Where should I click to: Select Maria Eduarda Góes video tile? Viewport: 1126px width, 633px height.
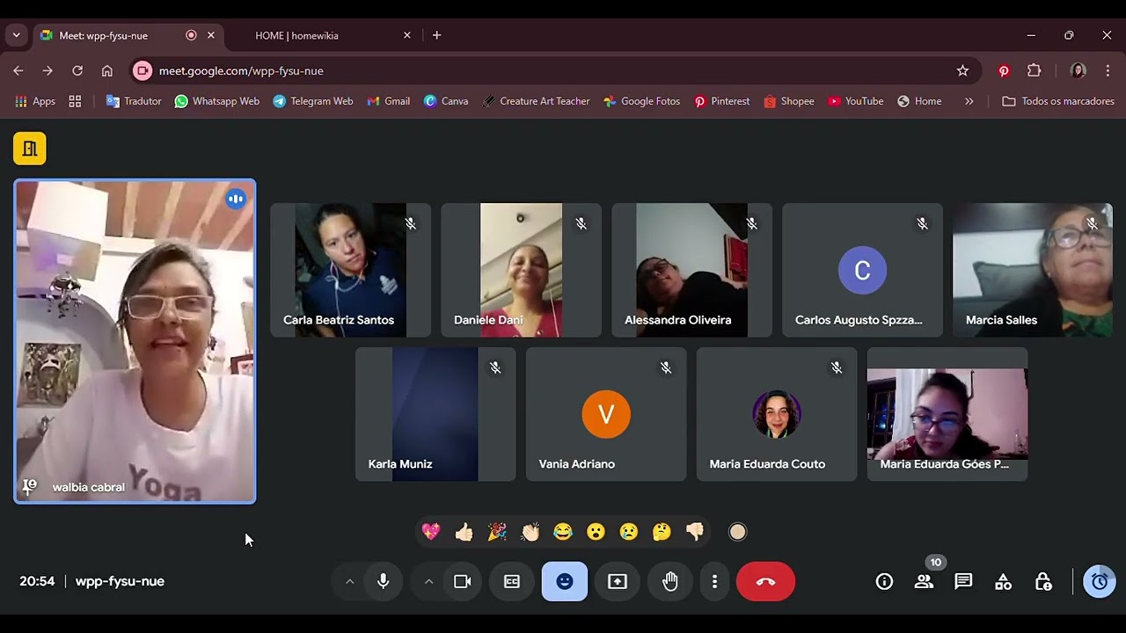(947, 414)
